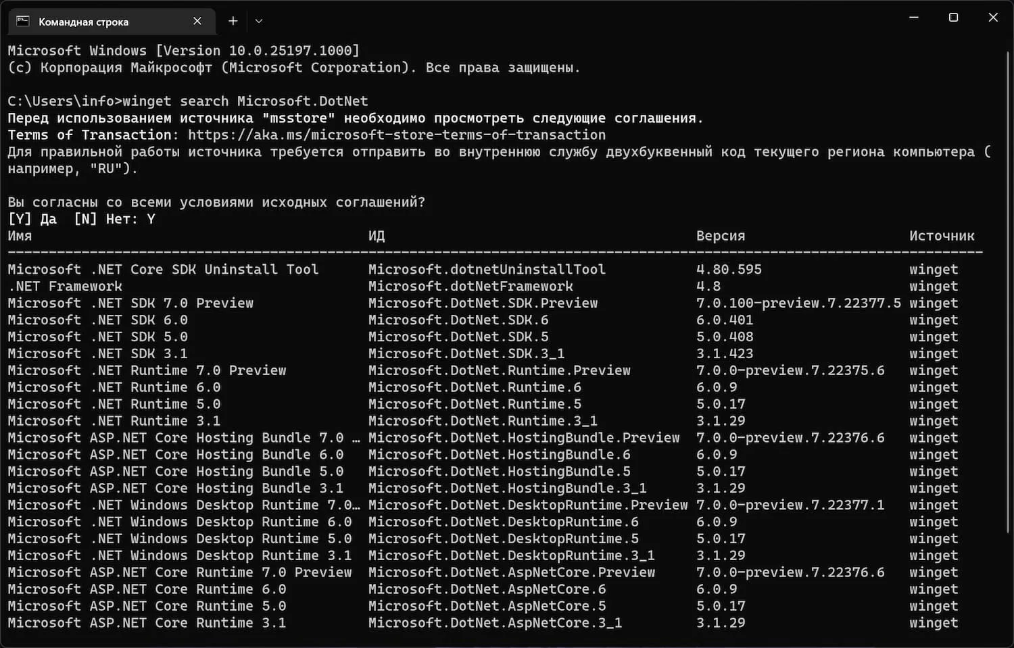1014x648 pixels.
Task: Close the terminal window
Action: tap(993, 18)
